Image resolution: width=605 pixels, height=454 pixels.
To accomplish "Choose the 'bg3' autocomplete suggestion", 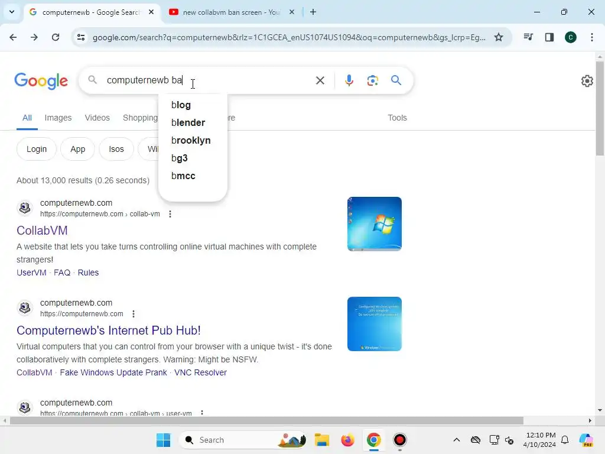I will [x=193, y=158].
